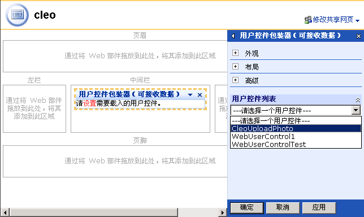Click the cleo site logo icon
364x217 pixels.
click(x=17, y=15)
